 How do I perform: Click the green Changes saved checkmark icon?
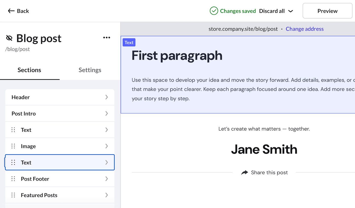click(x=214, y=11)
